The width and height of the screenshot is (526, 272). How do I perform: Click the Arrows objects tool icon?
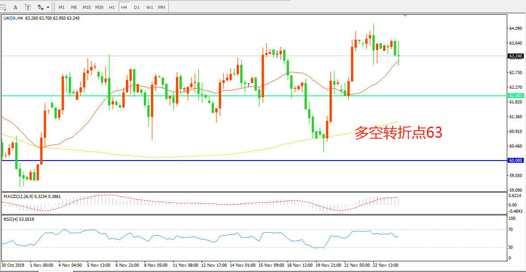click(40, 7)
